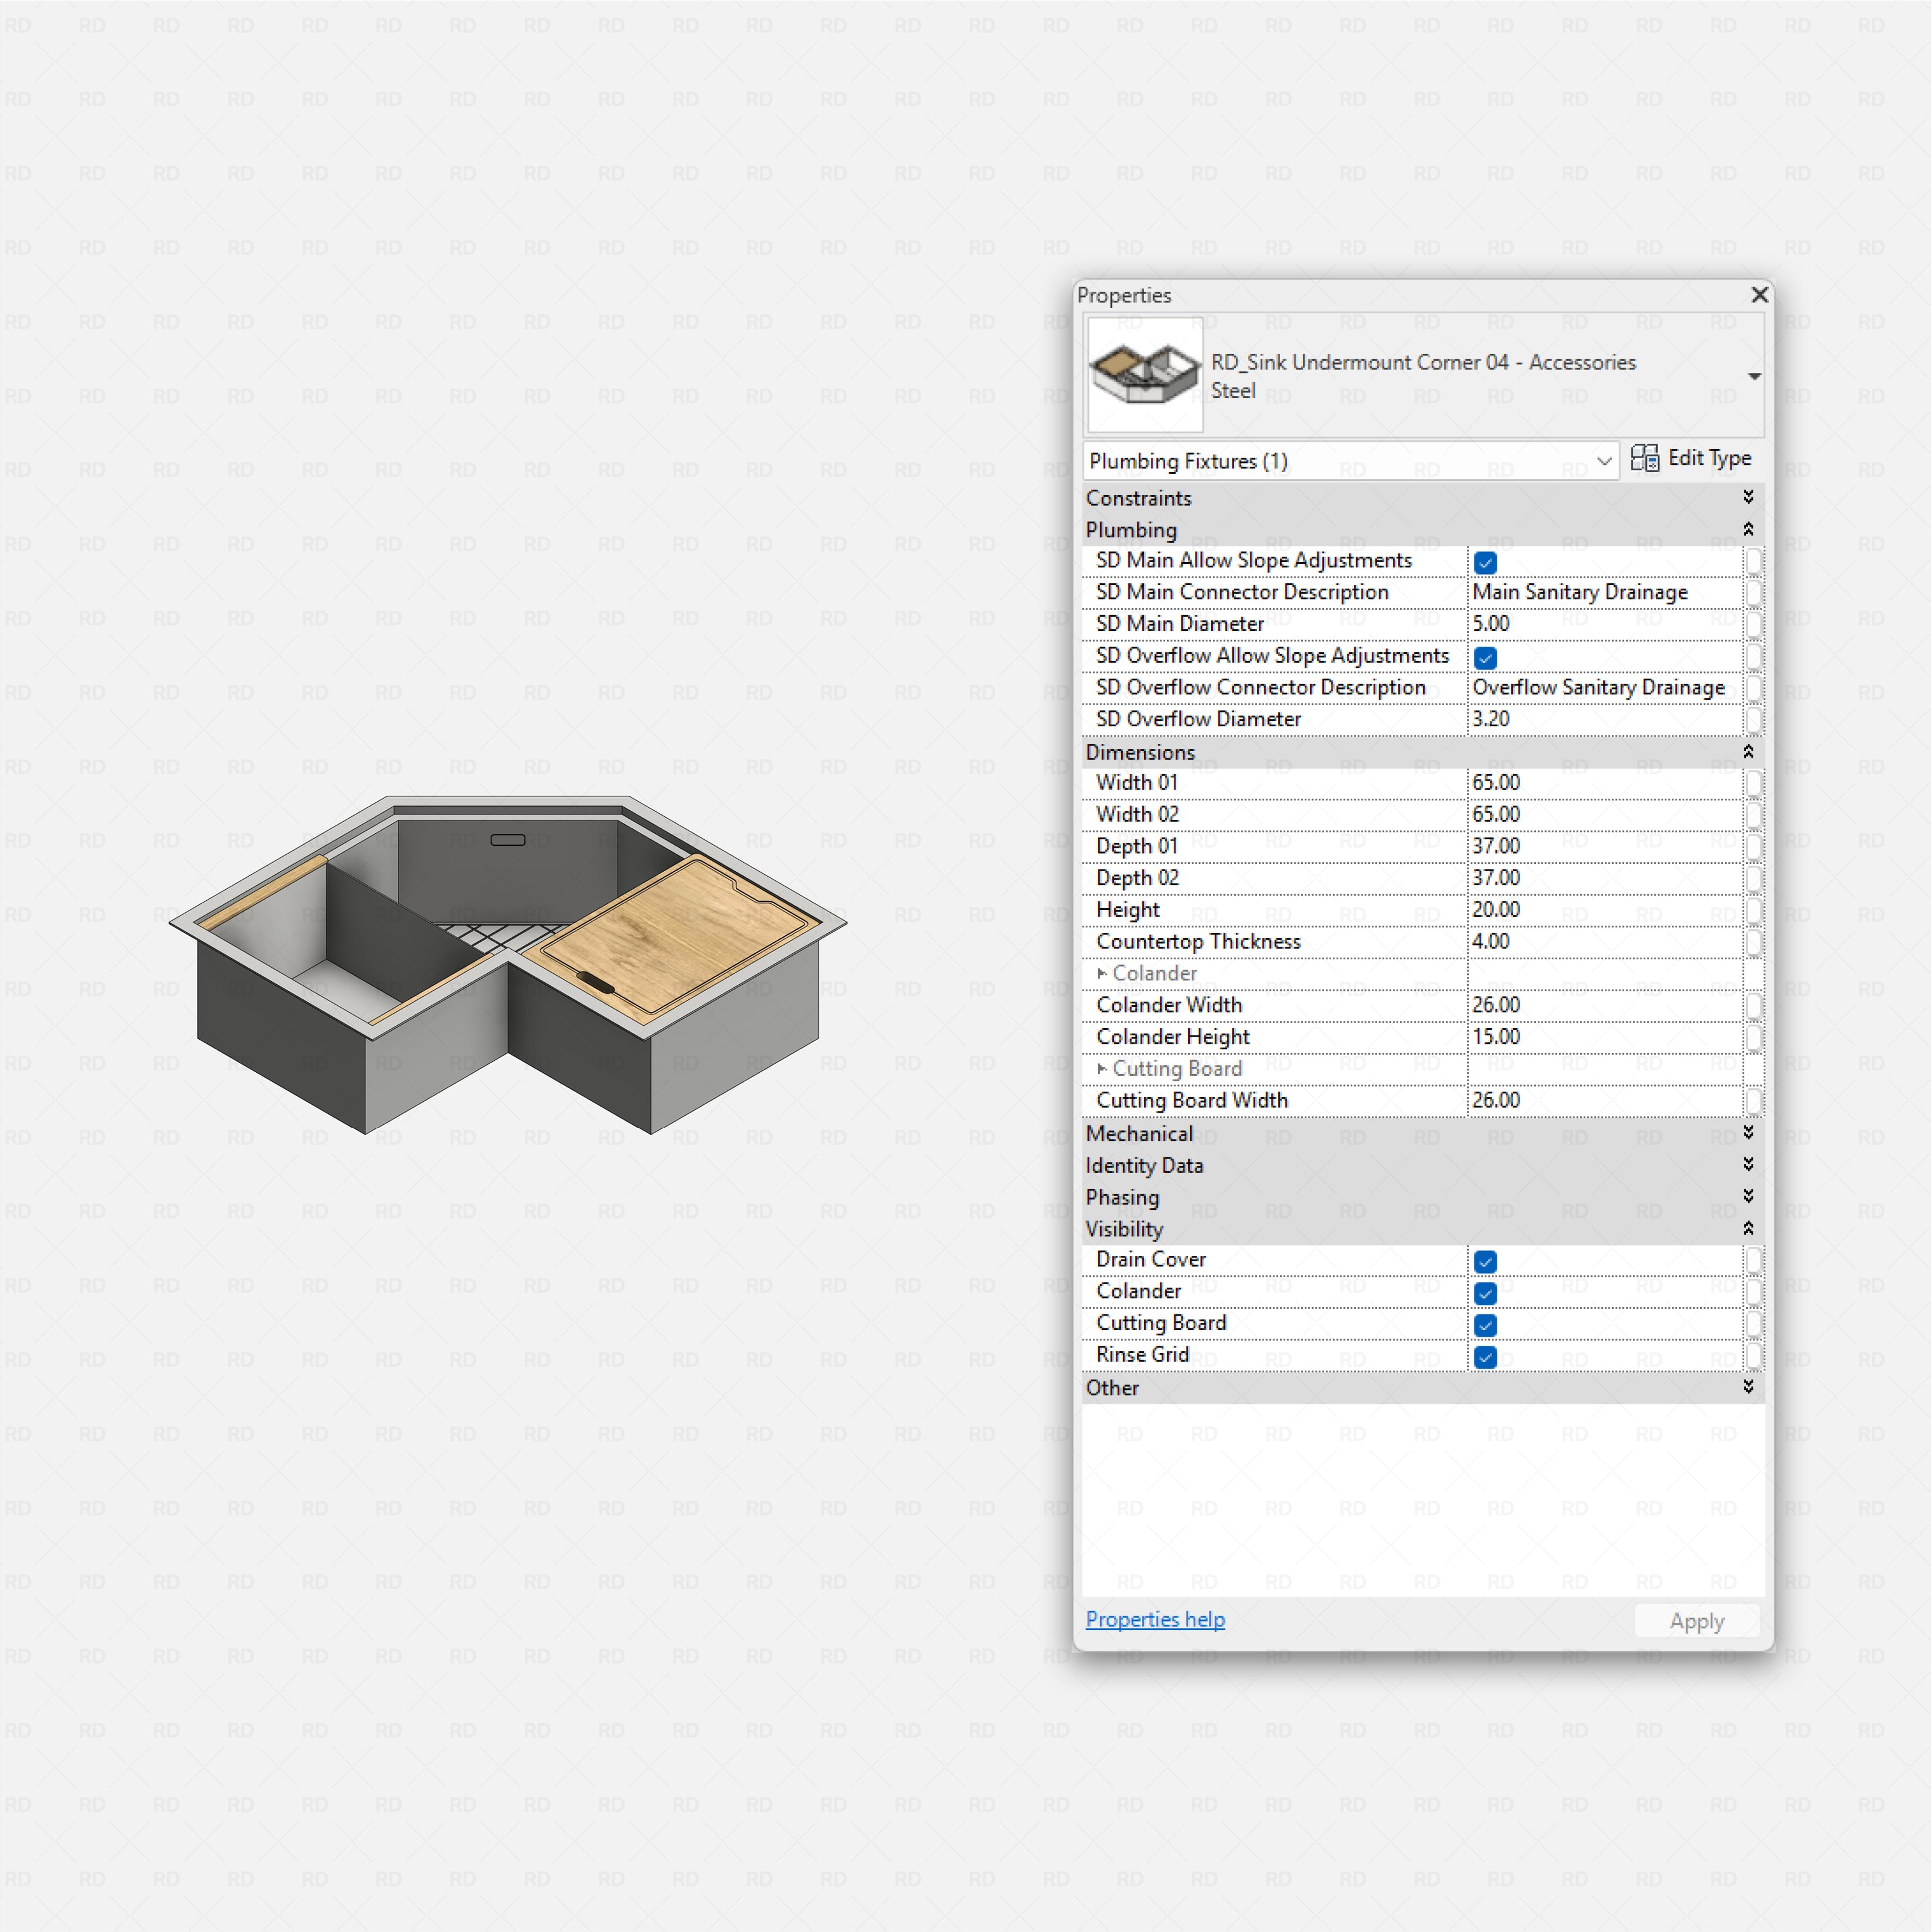The width and height of the screenshot is (1932, 1932).
Task: Hide the Drain Cover via its checkbox
Action: [1485, 1261]
